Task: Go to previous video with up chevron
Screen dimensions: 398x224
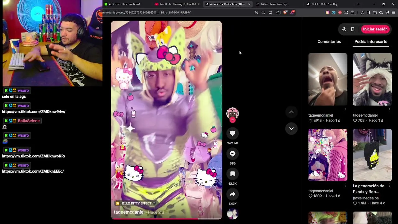Action: tap(291, 112)
